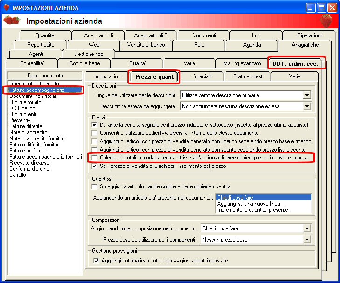Image resolution: width=340 pixels, height=283 pixels.
Task: Open the Riparazioni tab
Action: (309, 35)
